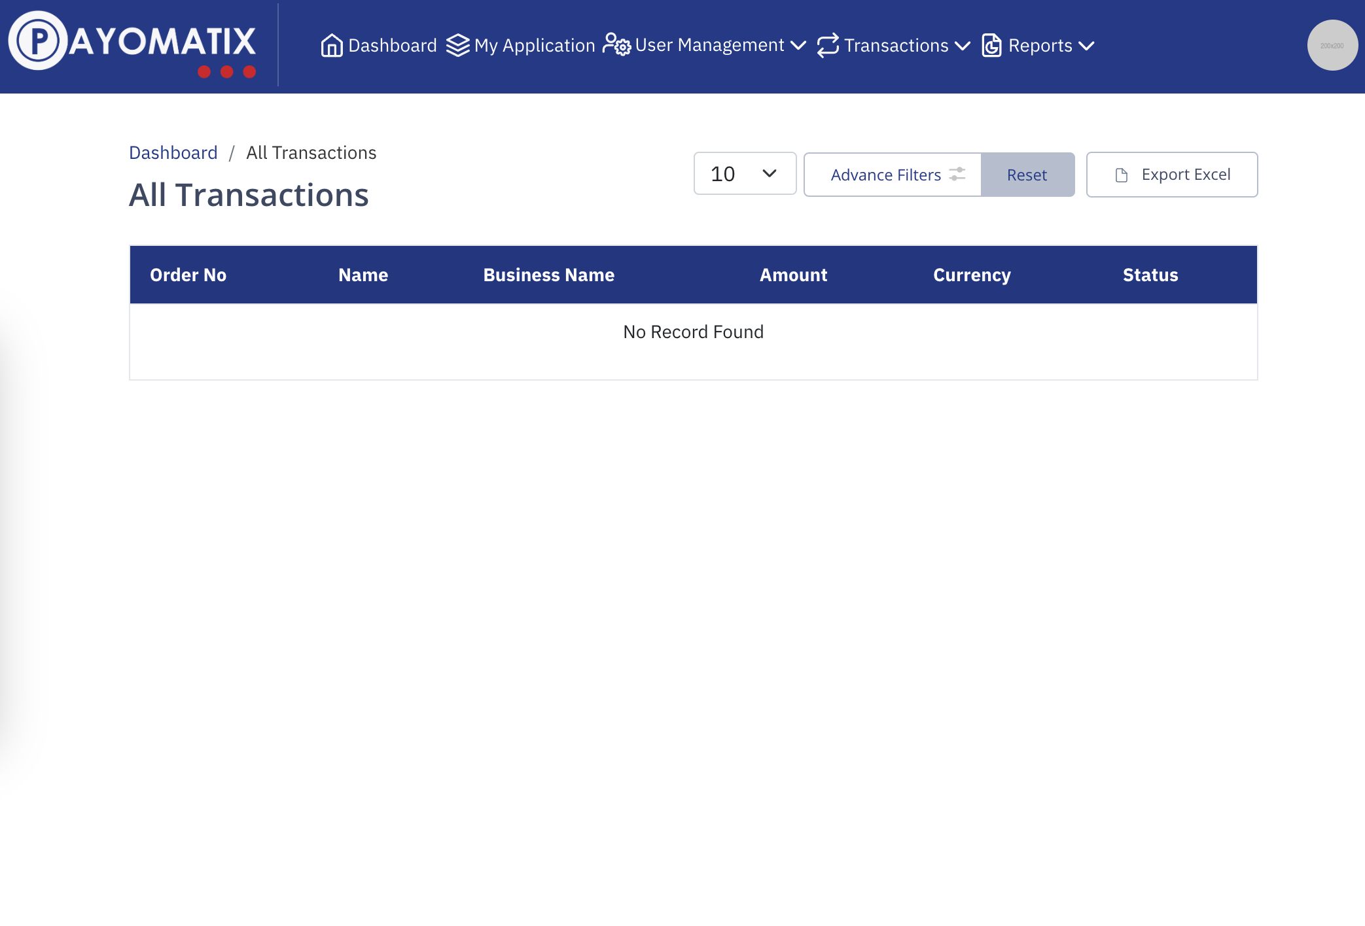This screenshot has height=926, width=1365.
Task: Click the Advance Filters sliders icon
Action: tap(957, 175)
